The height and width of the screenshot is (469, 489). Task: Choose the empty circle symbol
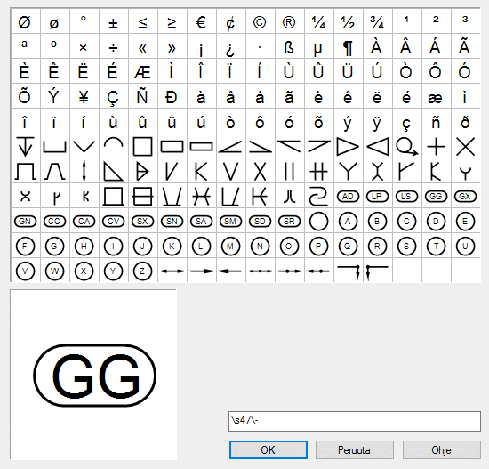[x=318, y=222]
